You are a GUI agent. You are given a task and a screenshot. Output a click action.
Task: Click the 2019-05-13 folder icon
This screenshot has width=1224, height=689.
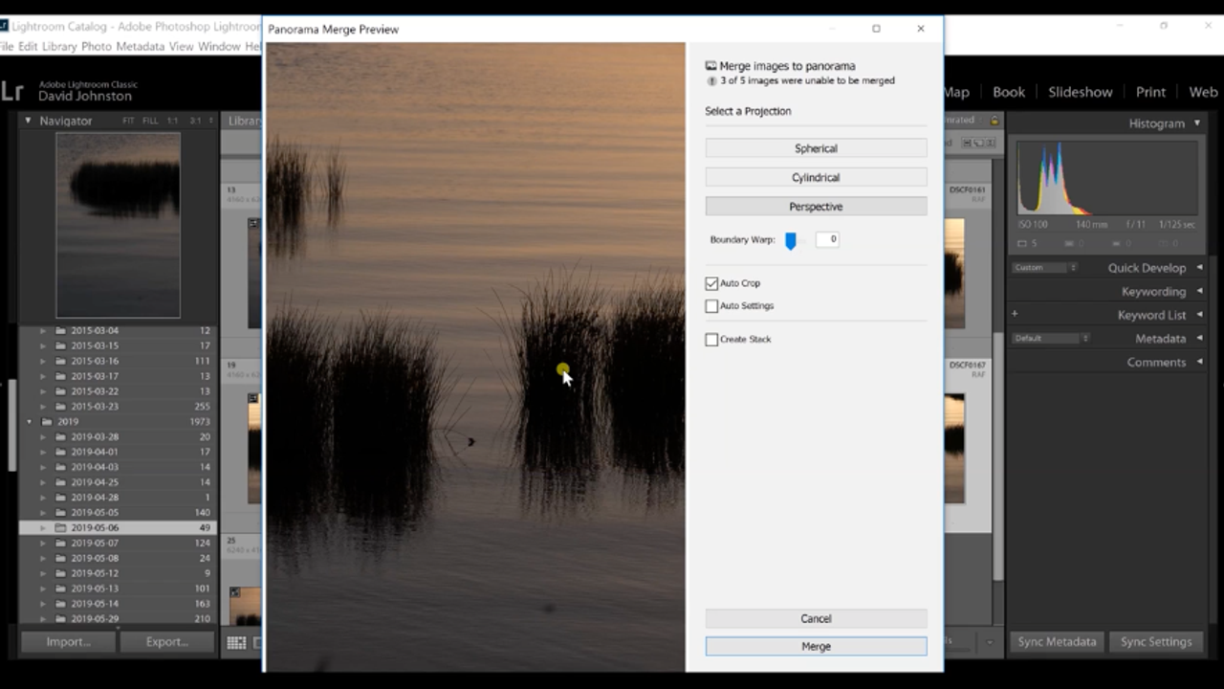click(x=60, y=589)
